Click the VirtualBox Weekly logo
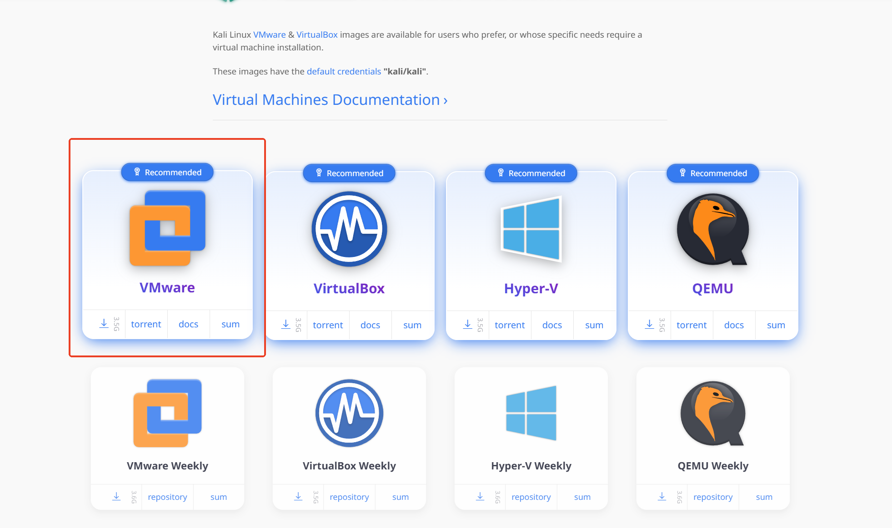The height and width of the screenshot is (528, 892). [x=349, y=413]
